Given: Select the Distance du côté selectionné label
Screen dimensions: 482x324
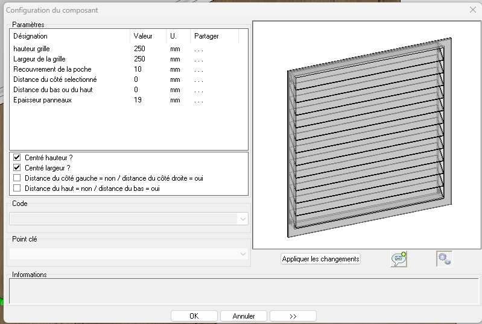Looking at the screenshot, I should (x=55, y=79).
